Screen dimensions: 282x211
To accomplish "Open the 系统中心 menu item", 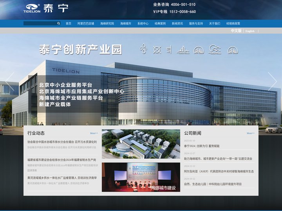I will [143, 23].
